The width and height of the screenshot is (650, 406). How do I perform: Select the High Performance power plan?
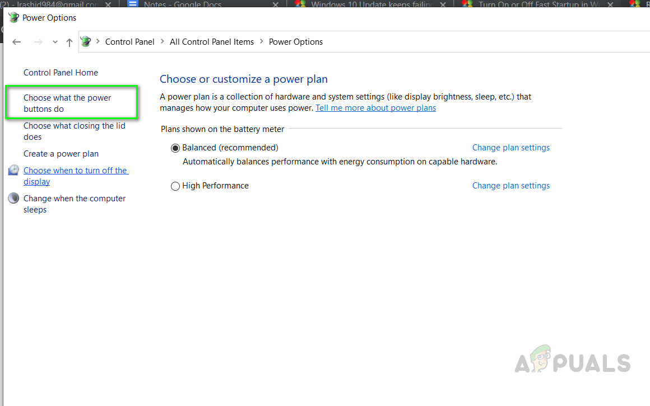[175, 186]
